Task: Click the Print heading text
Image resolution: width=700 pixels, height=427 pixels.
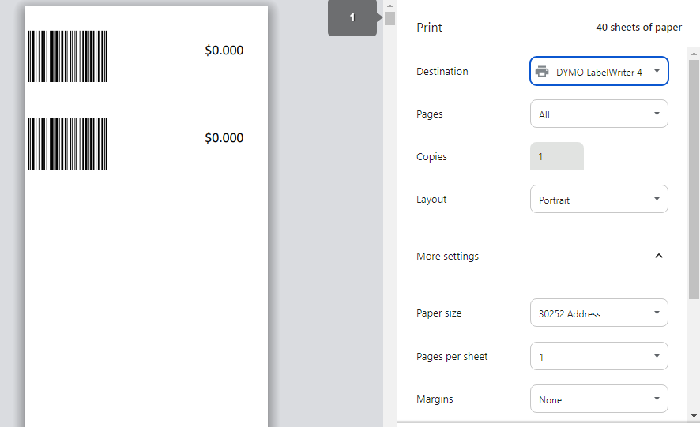Action: tap(429, 27)
